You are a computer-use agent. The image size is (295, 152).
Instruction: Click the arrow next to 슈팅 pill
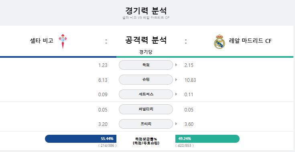(176, 80)
